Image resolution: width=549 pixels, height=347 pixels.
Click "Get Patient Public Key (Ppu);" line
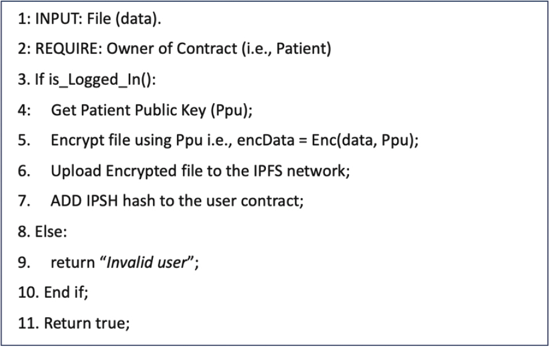151,111
